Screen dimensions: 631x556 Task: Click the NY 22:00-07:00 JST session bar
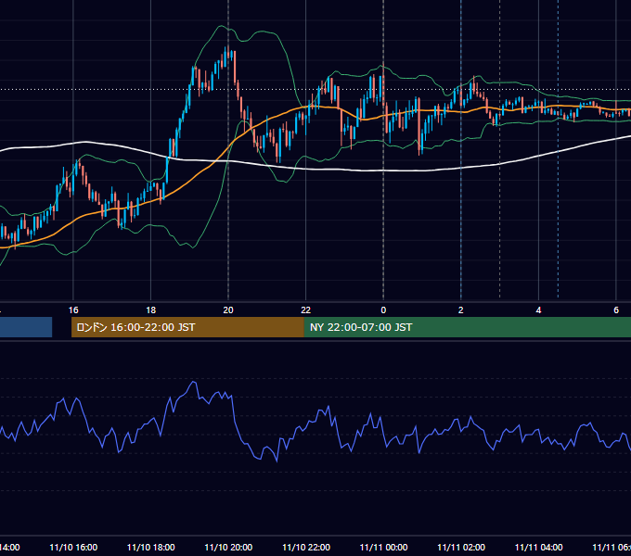tap(467, 327)
